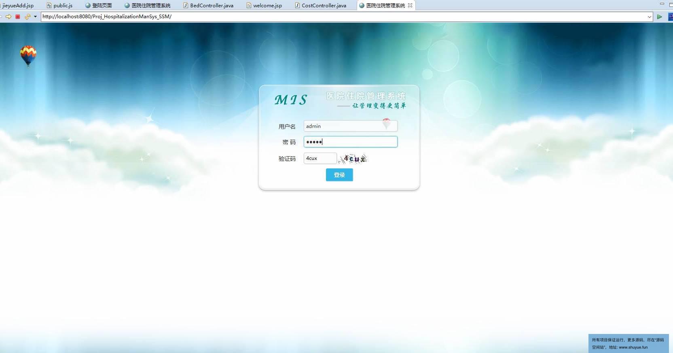This screenshot has width=673, height=353.
Task: Click the forward navigation arrow icon
Action: [x=8, y=17]
